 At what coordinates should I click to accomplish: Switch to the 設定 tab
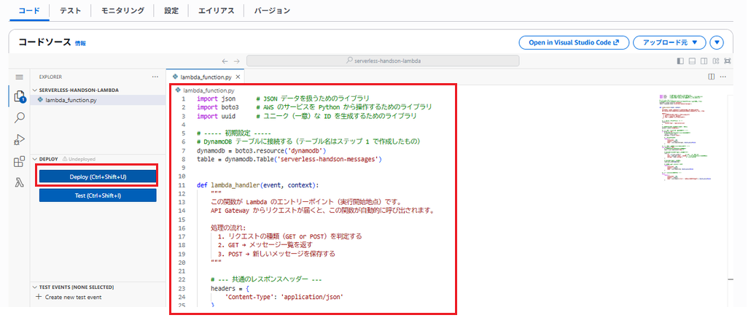tap(171, 11)
